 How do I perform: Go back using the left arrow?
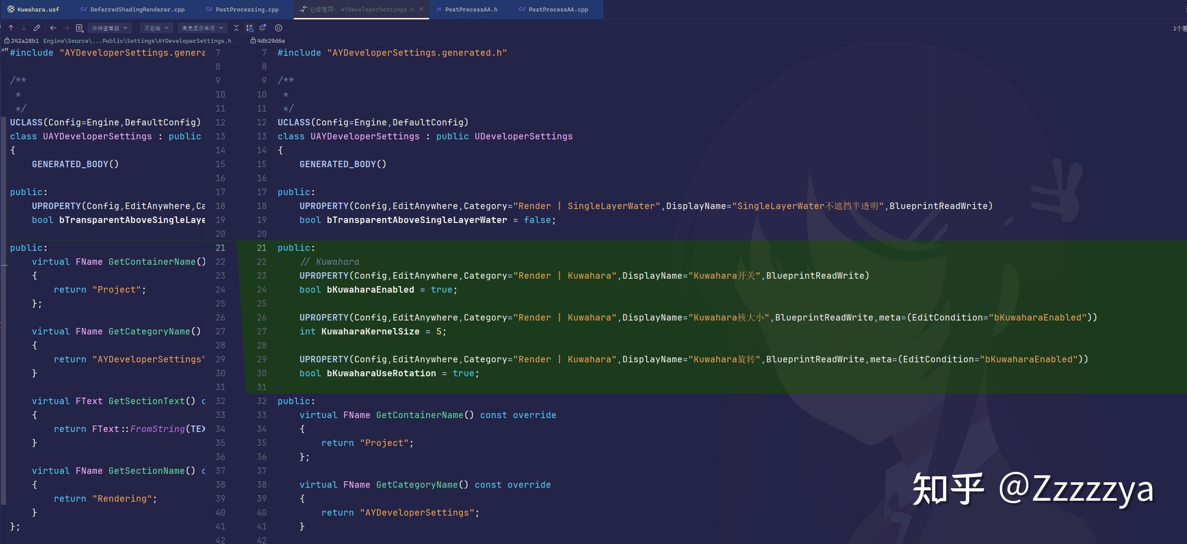[x=53, y=28]
